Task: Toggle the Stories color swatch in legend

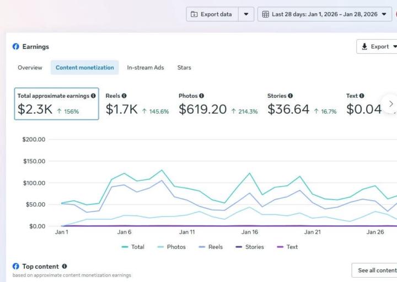Action: (239, 247)
